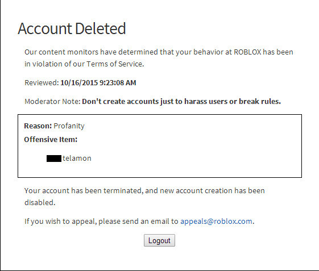
Task: Click the blacked-out censored word box
Action: tap(54, 159)
